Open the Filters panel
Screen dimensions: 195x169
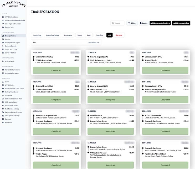pos(132,23)
